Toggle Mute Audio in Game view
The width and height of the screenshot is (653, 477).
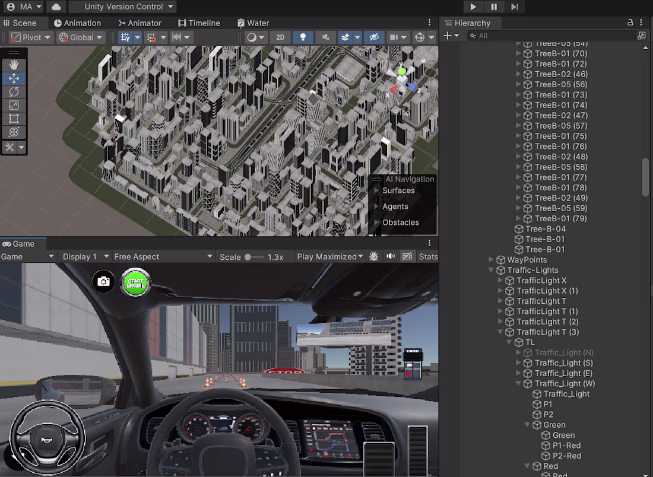391,256
